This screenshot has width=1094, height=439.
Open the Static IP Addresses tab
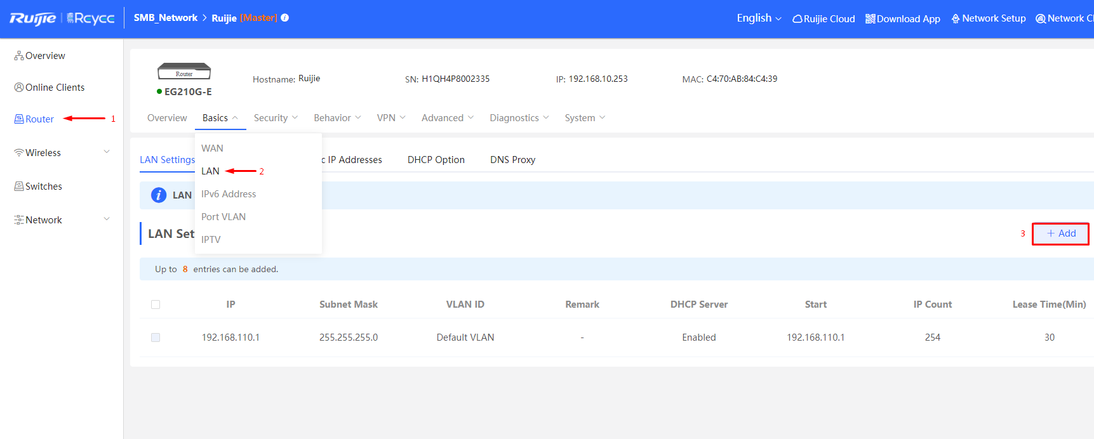pos(352,160)
